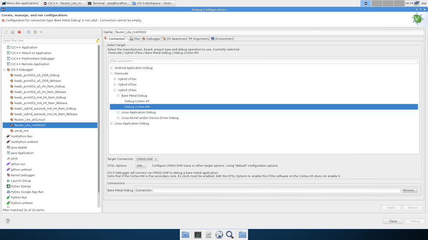Create a new launch configuration
This screenshot has height=240, width=428.
tap(6, 32)
